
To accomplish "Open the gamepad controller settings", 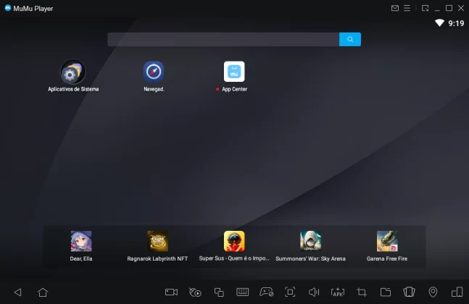I will click(267, 292).
